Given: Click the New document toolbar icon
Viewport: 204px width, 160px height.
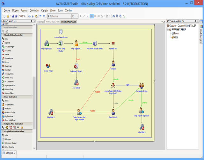Looking at the screenshot, I should coord(4,16).
